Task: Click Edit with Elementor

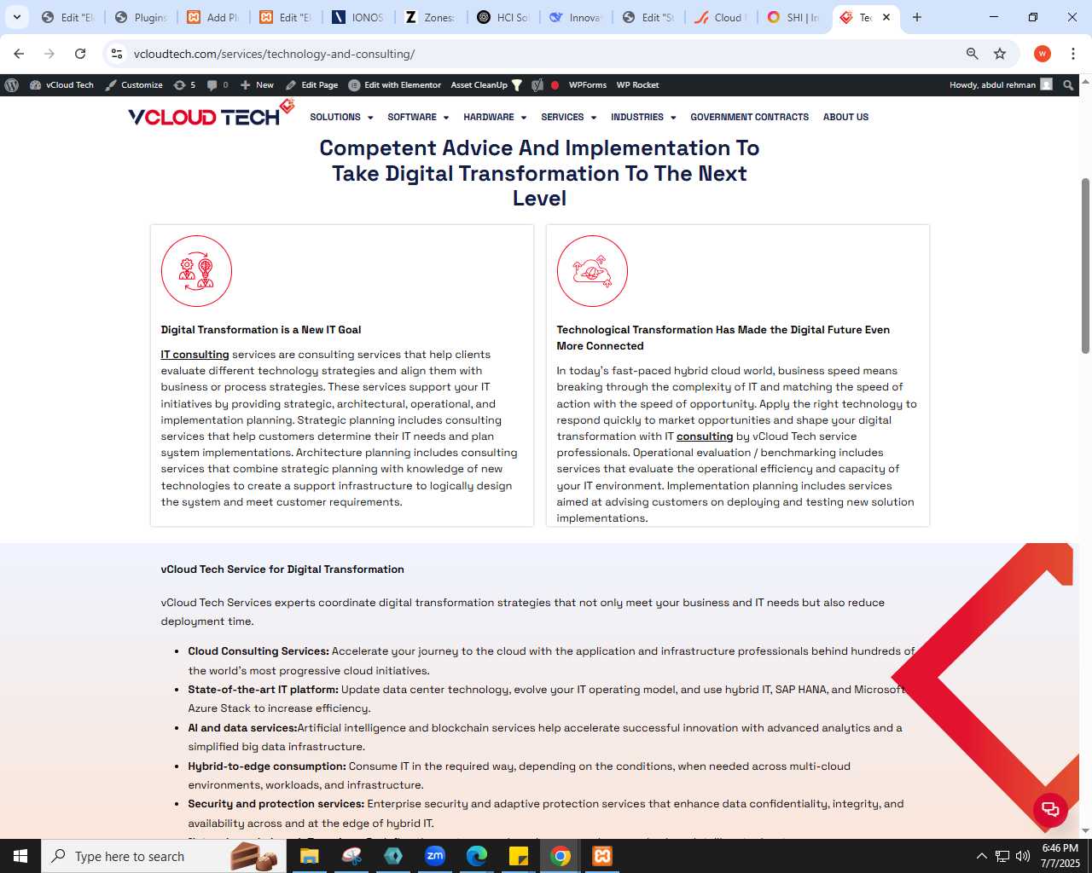Action: coord(395,85)
